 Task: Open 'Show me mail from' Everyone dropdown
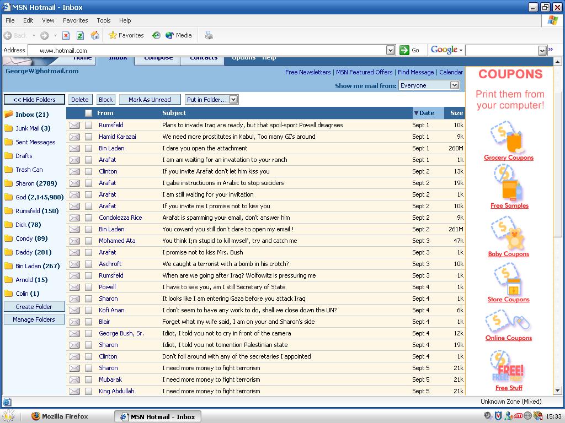point(455,85)
